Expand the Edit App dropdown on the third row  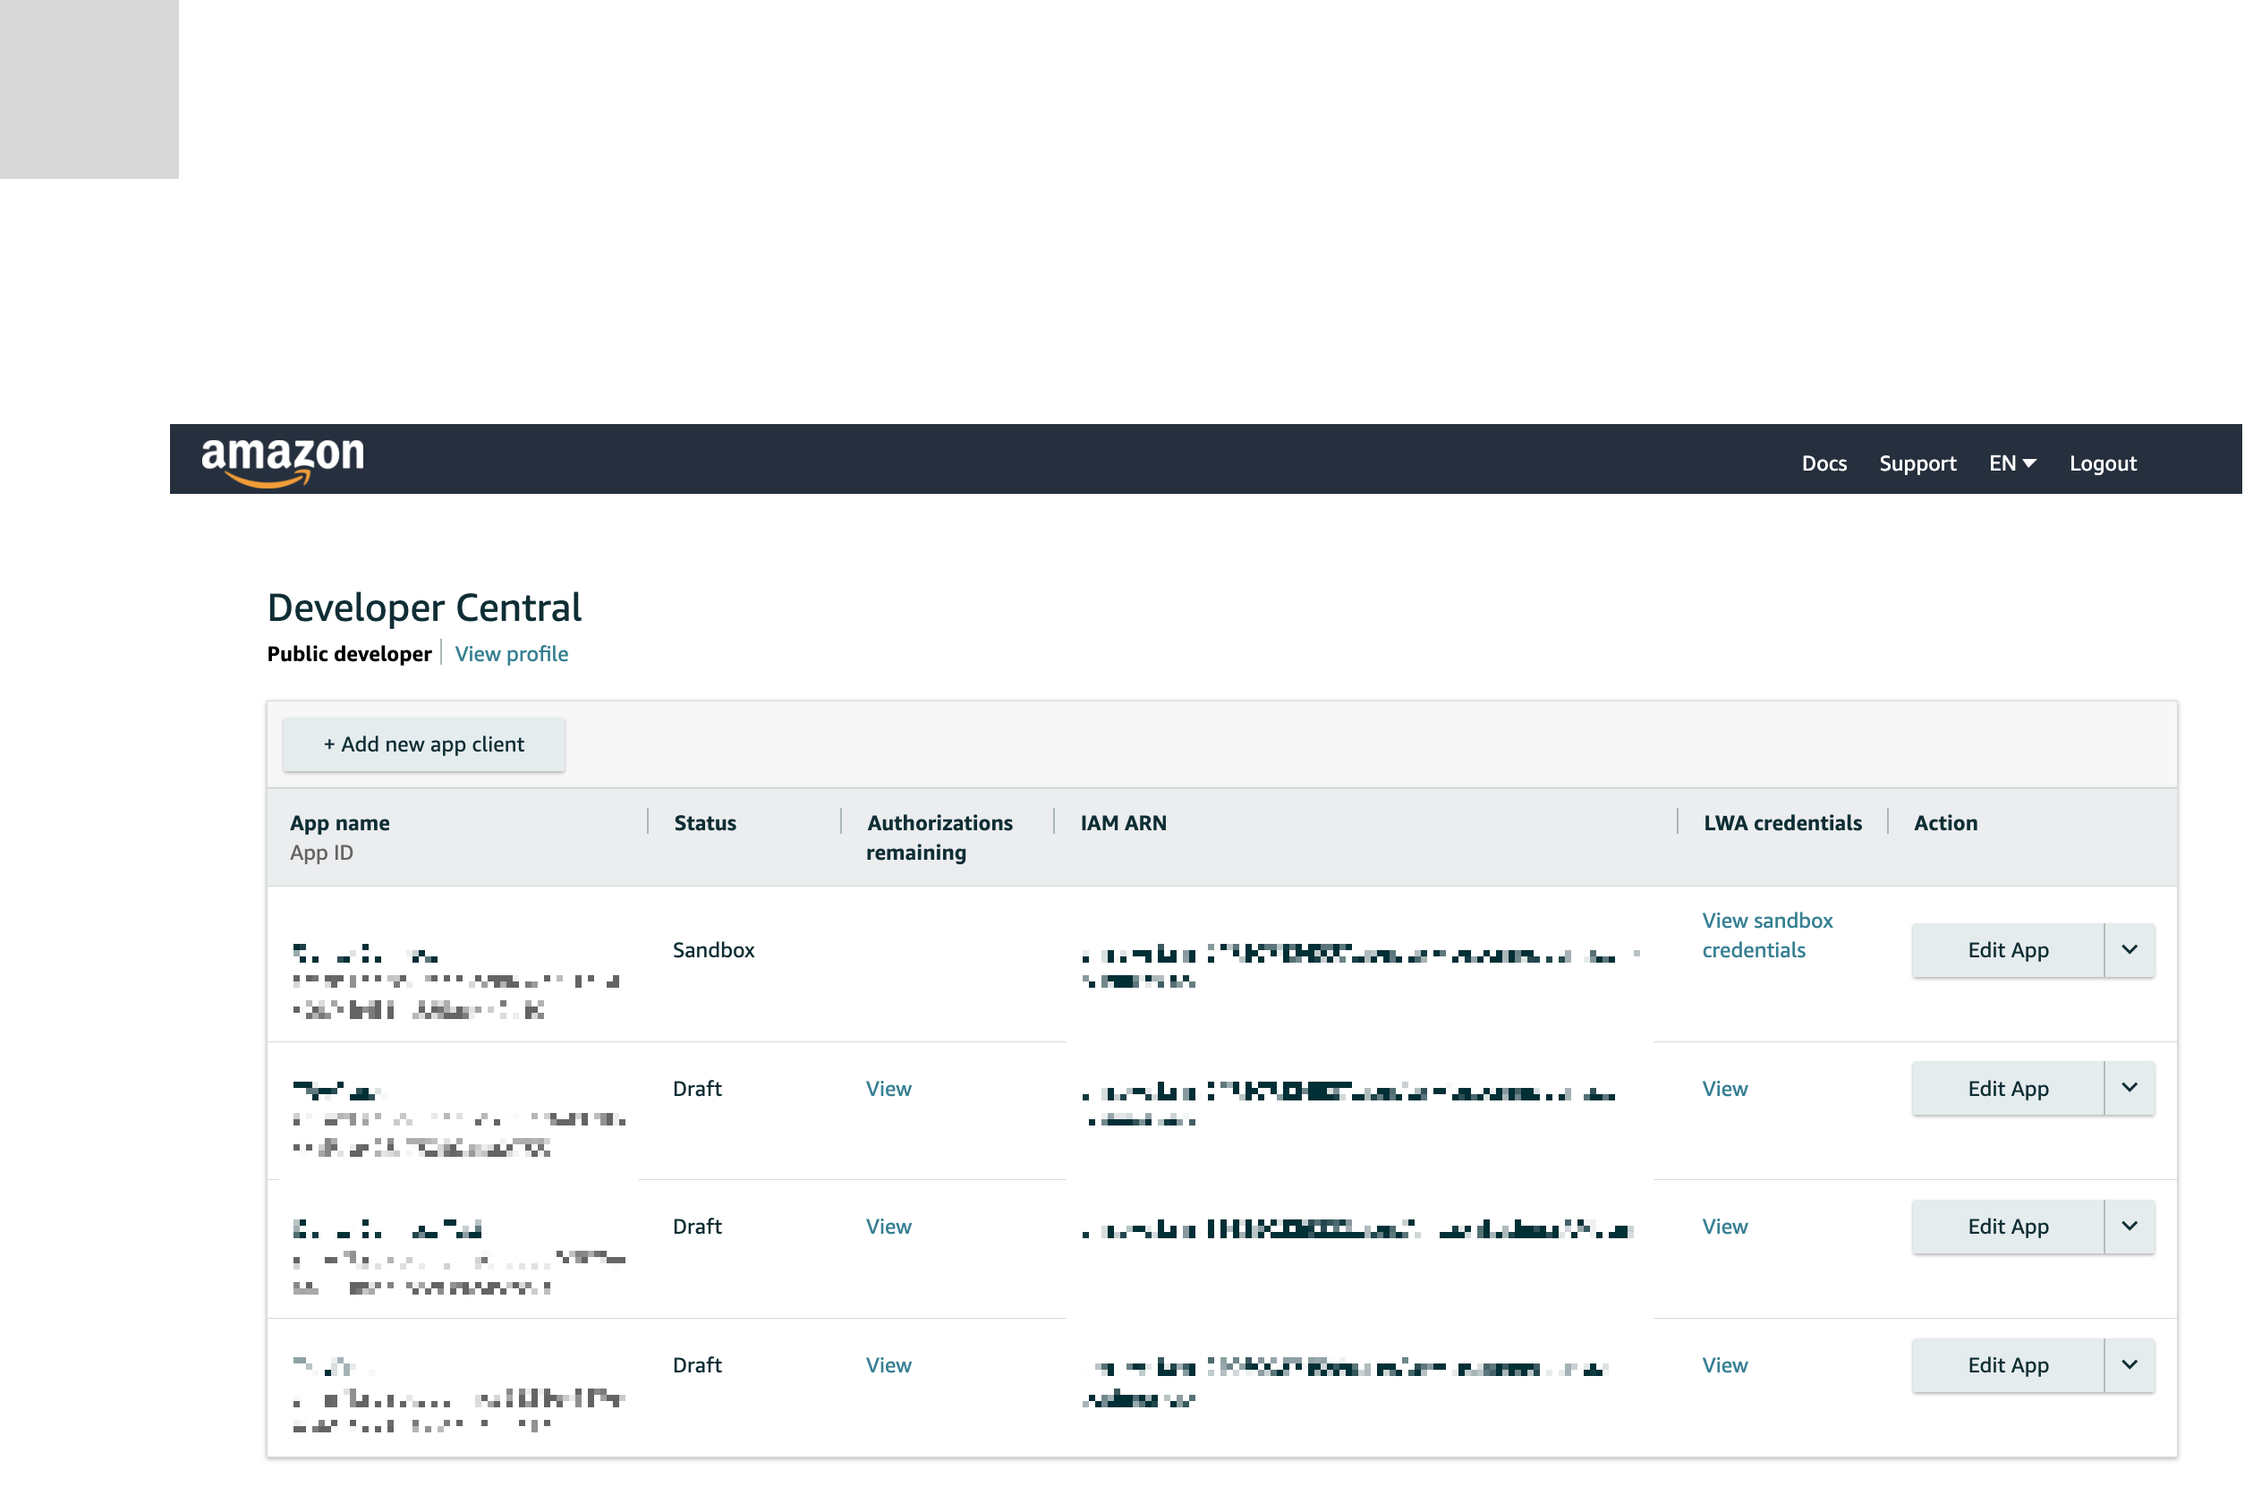[x=2129, y=1227]
